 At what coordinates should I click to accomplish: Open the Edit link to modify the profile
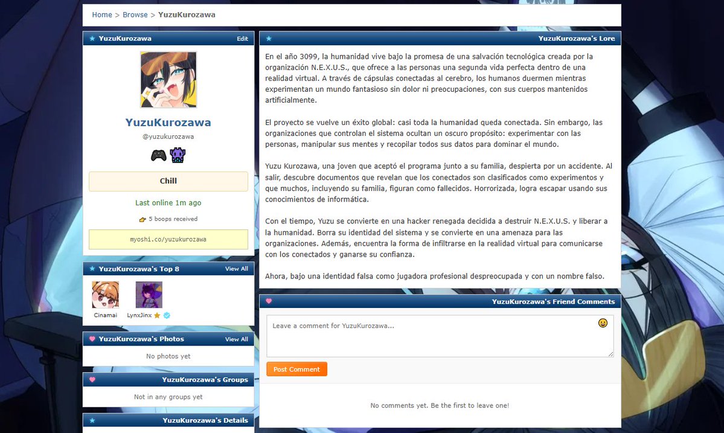[x=242, y=38]
